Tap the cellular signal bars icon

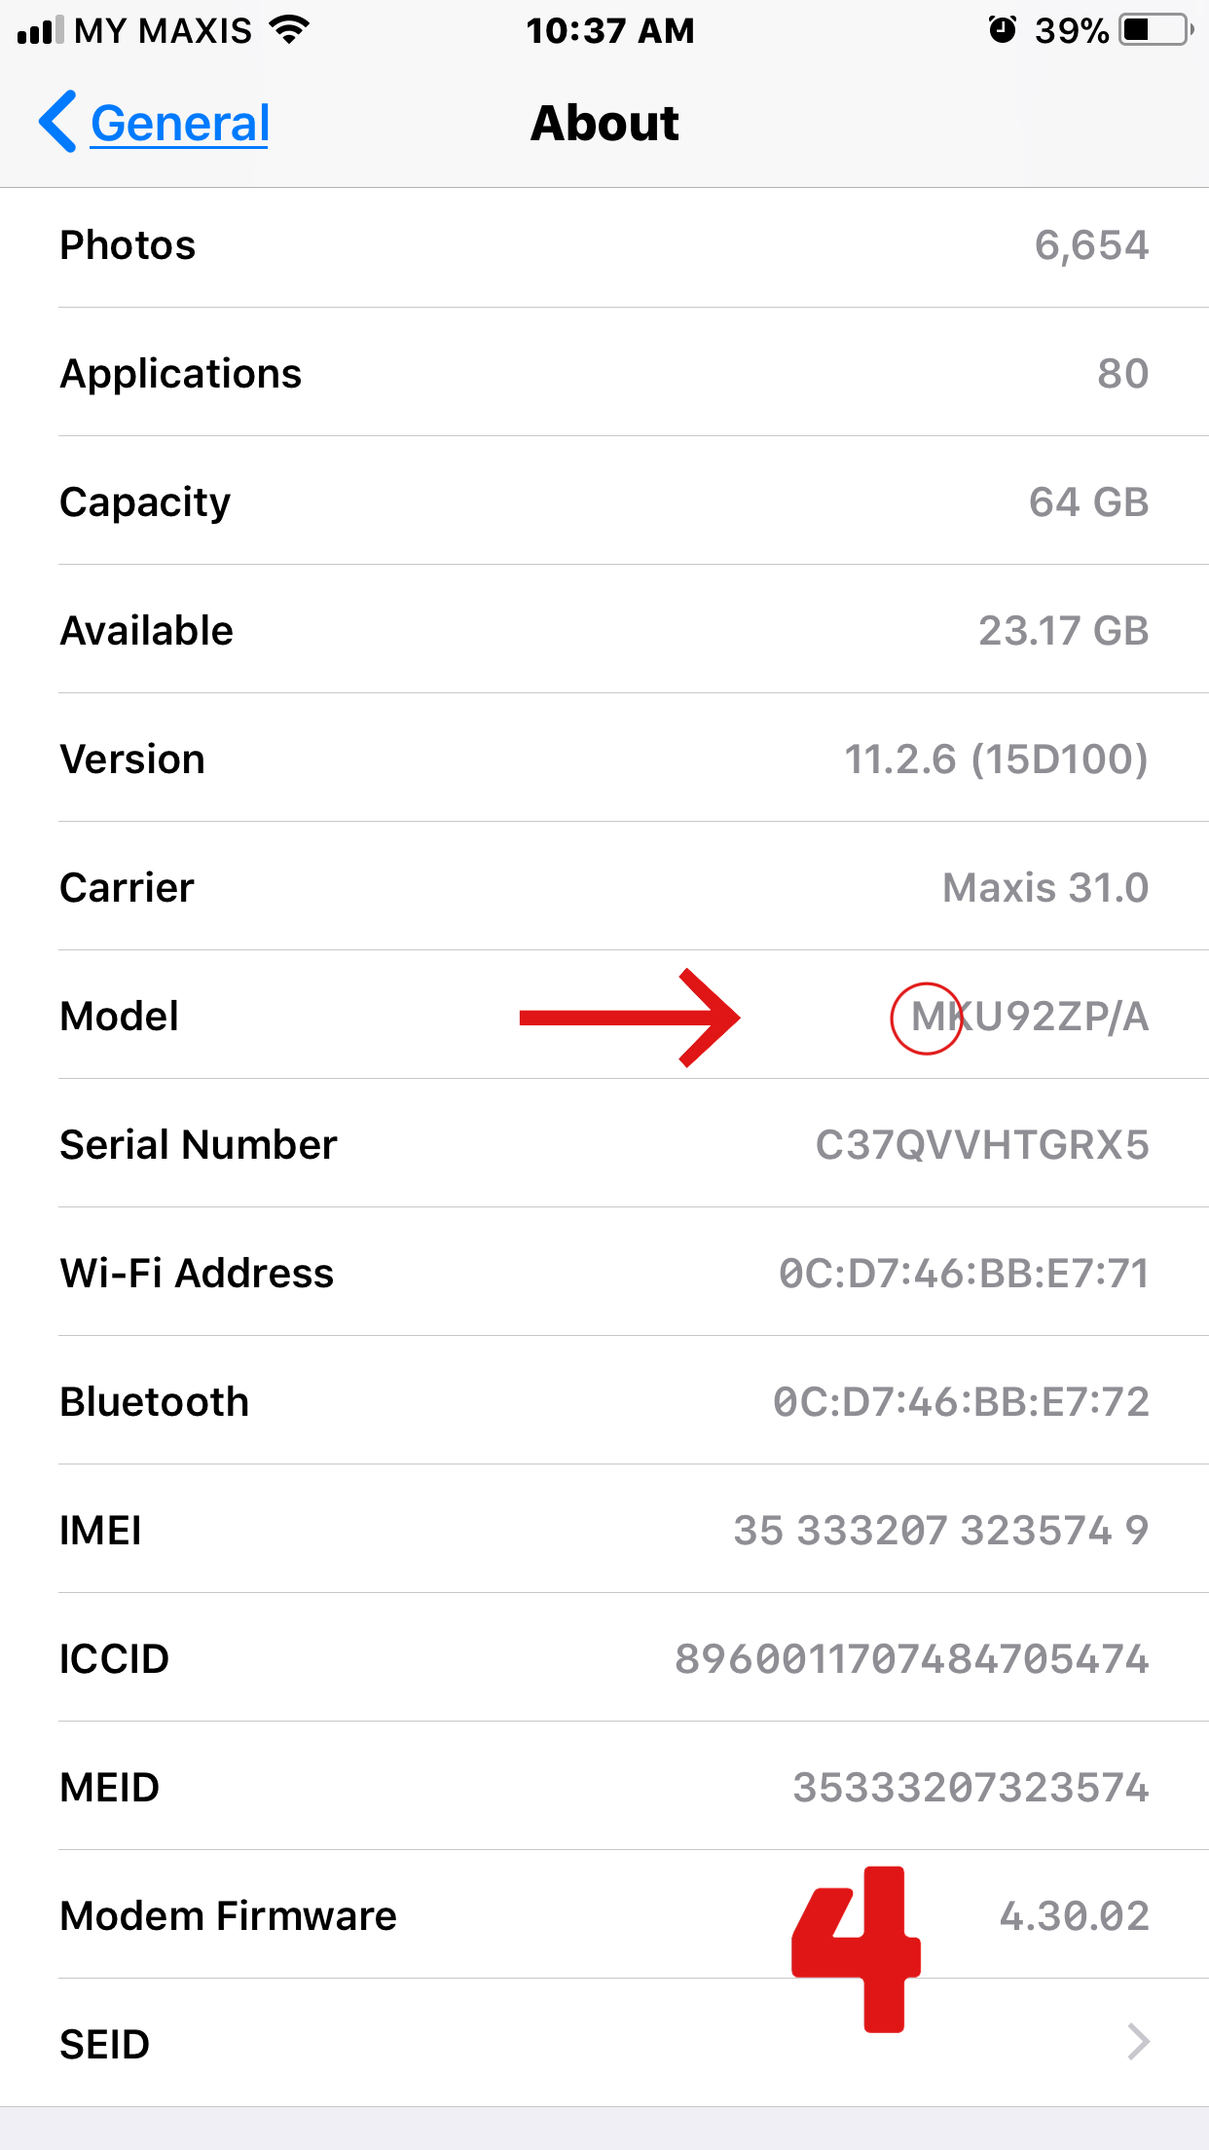point(40,30)
